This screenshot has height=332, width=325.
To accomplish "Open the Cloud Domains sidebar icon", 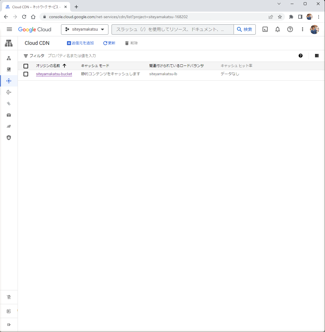I will (x=9, y=126).
